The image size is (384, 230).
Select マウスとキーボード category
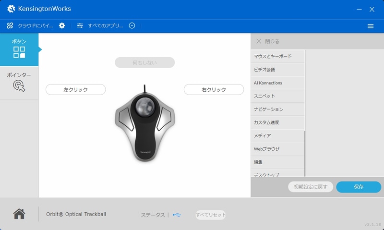(x=277, y=56)
